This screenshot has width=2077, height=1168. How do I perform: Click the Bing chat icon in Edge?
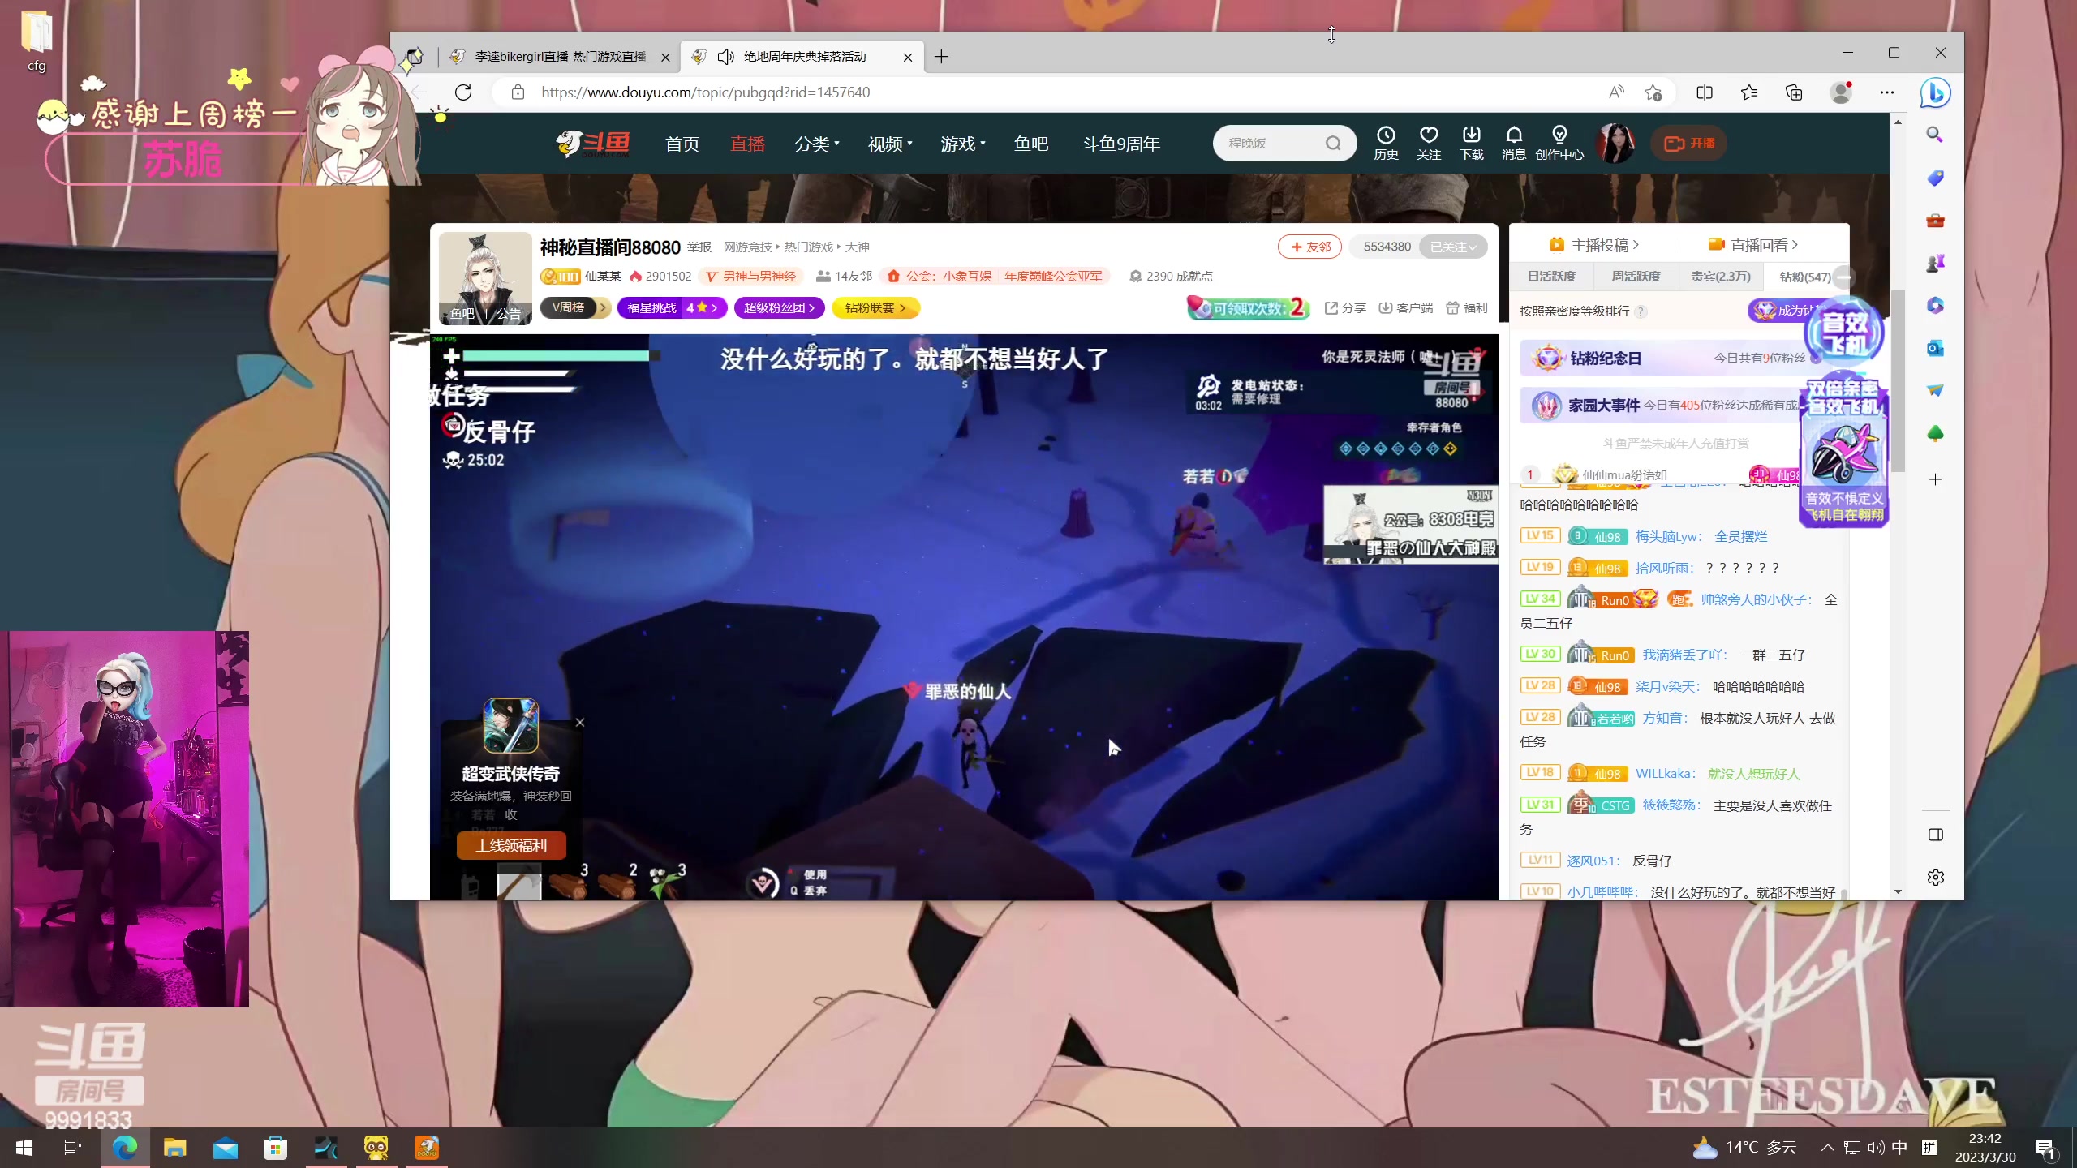point(1935,92)
